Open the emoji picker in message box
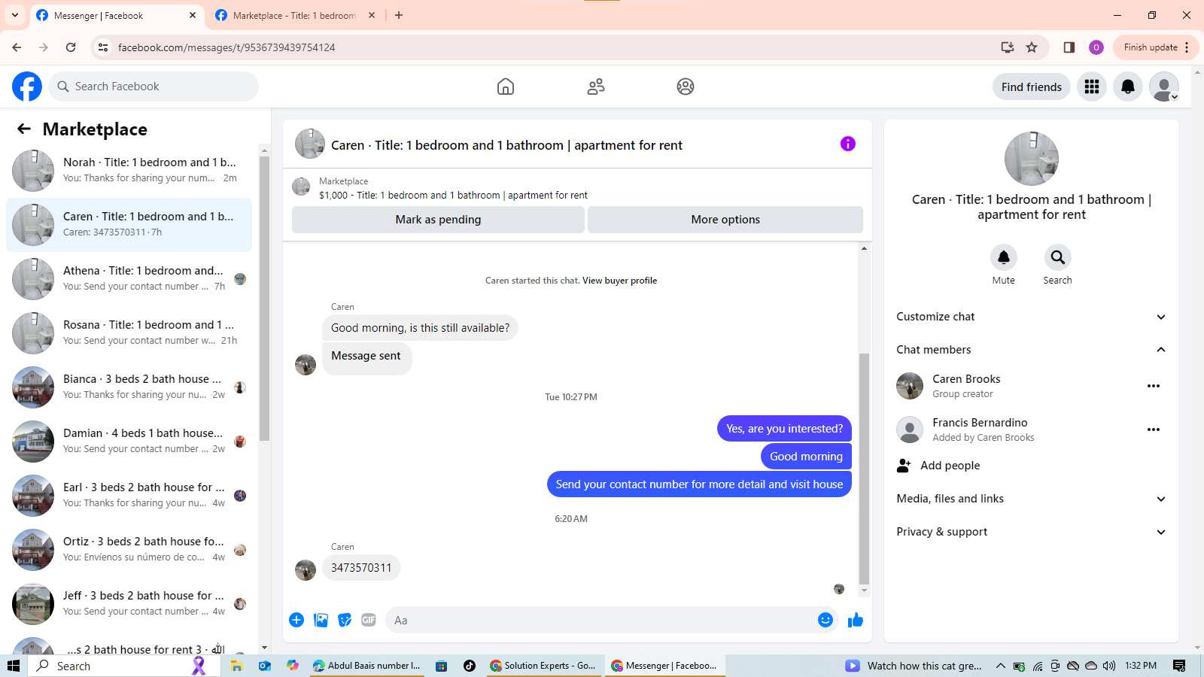The width and height of the screenshot is (1204, 677). click(825, 620)
